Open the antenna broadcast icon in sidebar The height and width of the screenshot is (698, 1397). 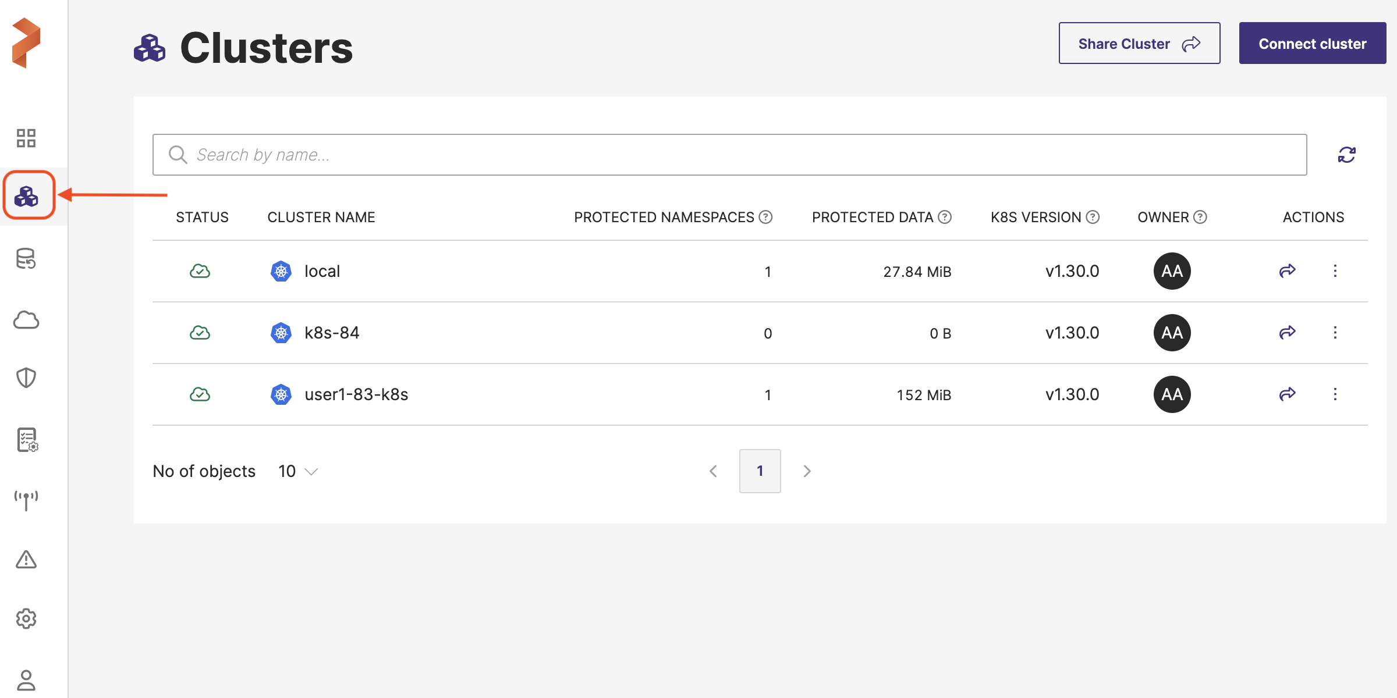[26, 500]
